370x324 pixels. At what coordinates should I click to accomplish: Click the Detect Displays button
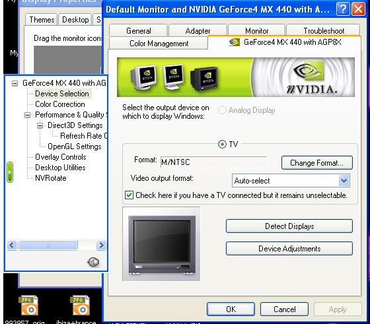point(289,226)
